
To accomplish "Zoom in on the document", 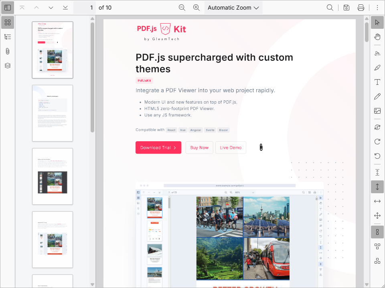I will click(197, 8).
